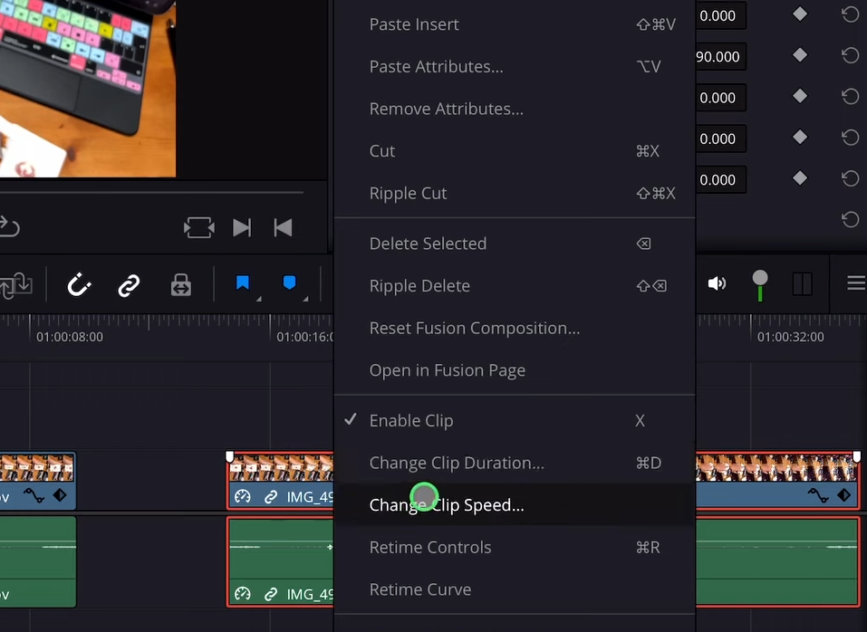
Task: Jump to next clip button
Action: point(242,227)
